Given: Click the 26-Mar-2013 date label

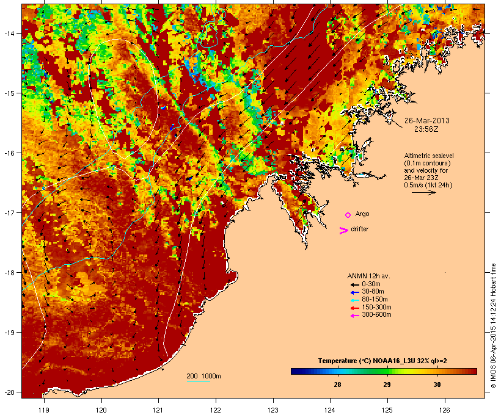Looking at the screenshot, I should (427, 121).
